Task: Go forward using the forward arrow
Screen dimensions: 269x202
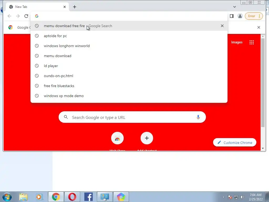Action: tap(18, 16)
